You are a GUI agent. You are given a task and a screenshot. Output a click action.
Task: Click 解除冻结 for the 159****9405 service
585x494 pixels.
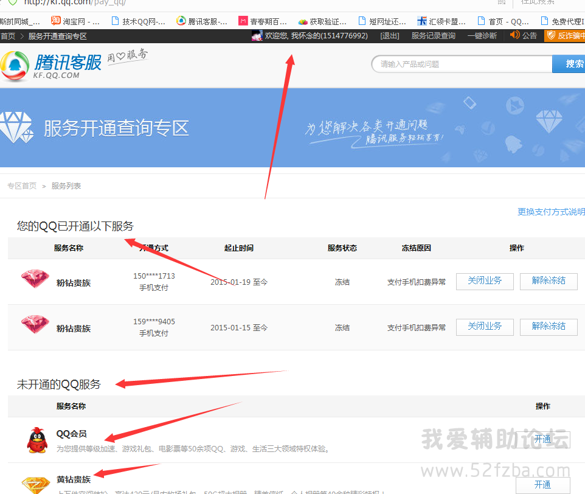coord(549,327)
